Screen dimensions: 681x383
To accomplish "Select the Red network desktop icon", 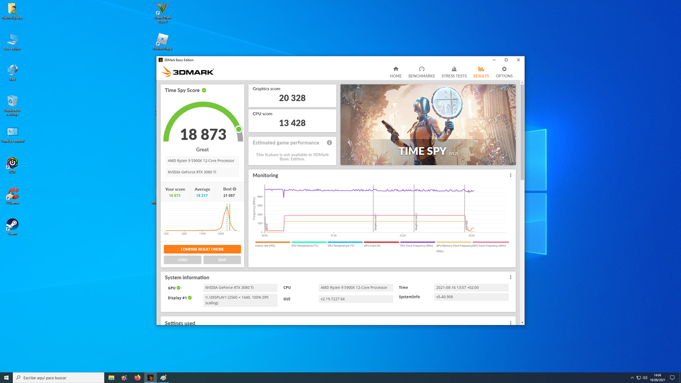I will tap(12, 73).
